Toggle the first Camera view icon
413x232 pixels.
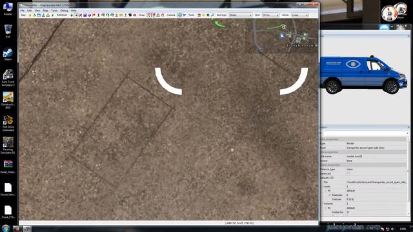point(179,15)
